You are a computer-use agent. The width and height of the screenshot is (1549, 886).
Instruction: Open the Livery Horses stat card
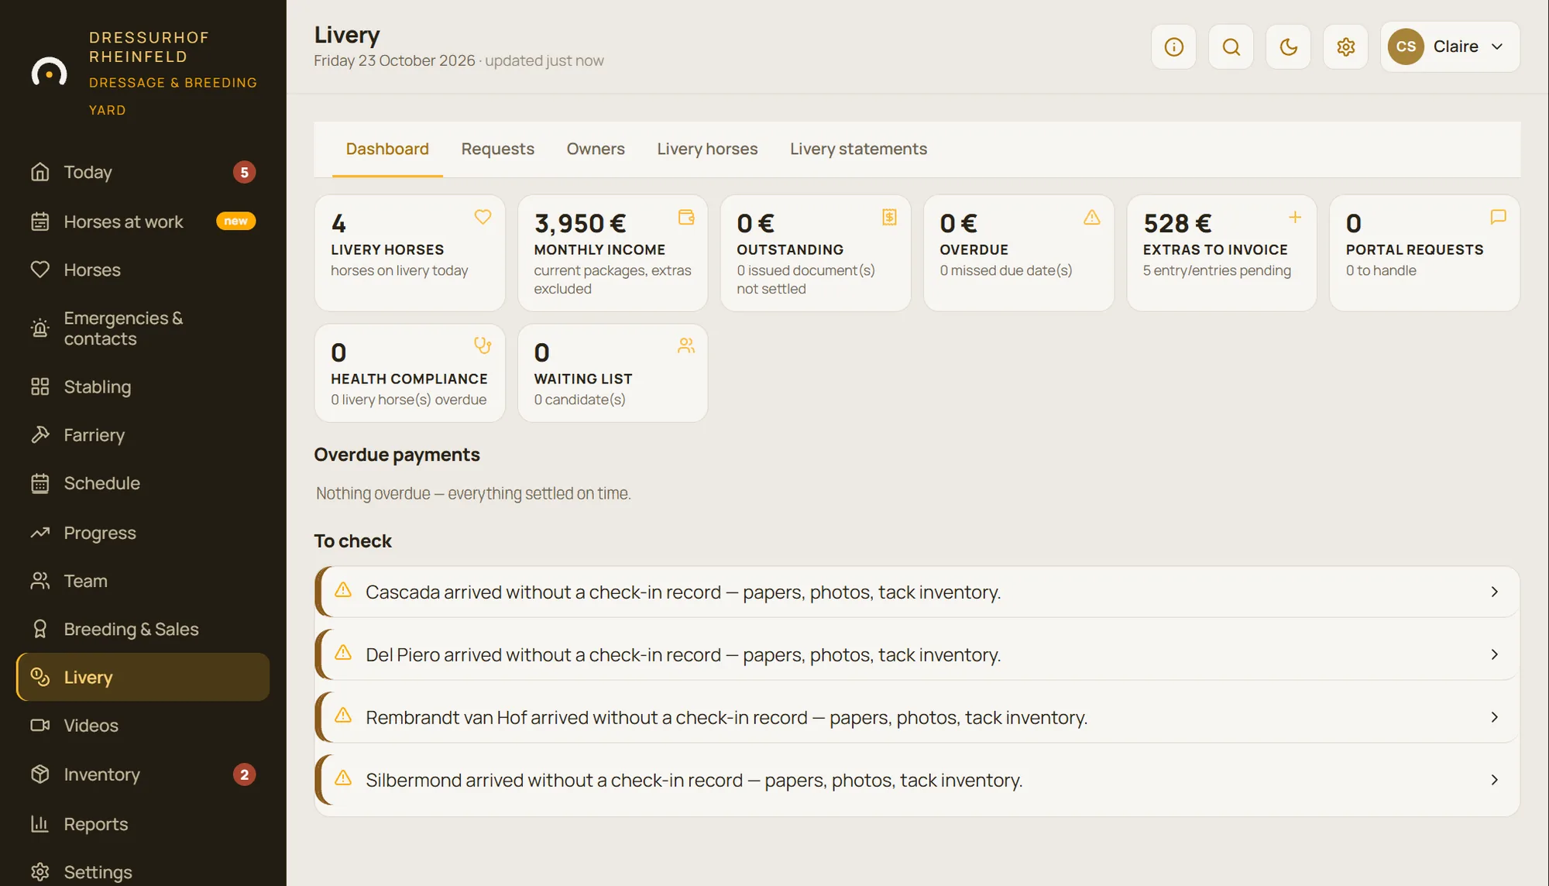[x=410, y=253]
